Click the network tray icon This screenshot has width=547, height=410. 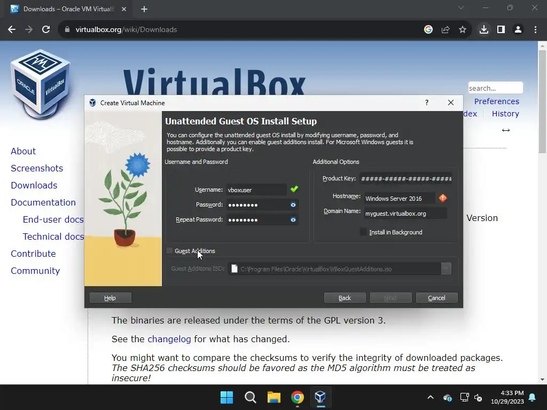pos(464,397)
